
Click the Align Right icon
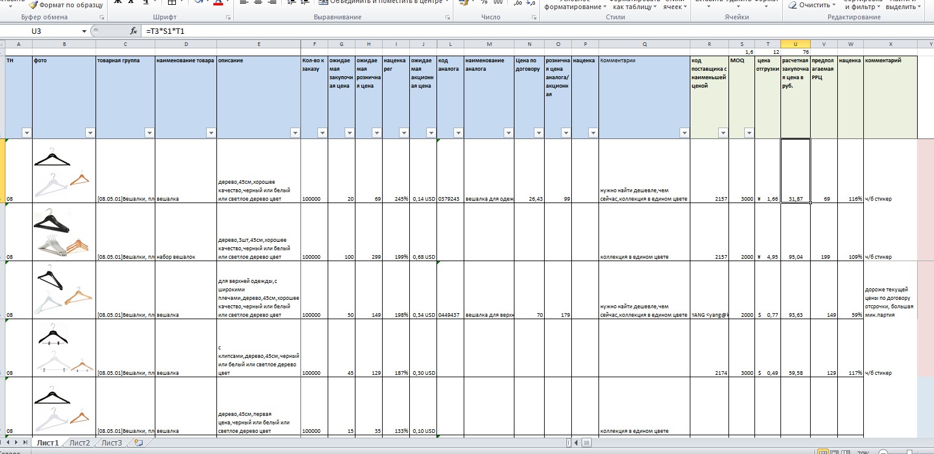(272, 2)
